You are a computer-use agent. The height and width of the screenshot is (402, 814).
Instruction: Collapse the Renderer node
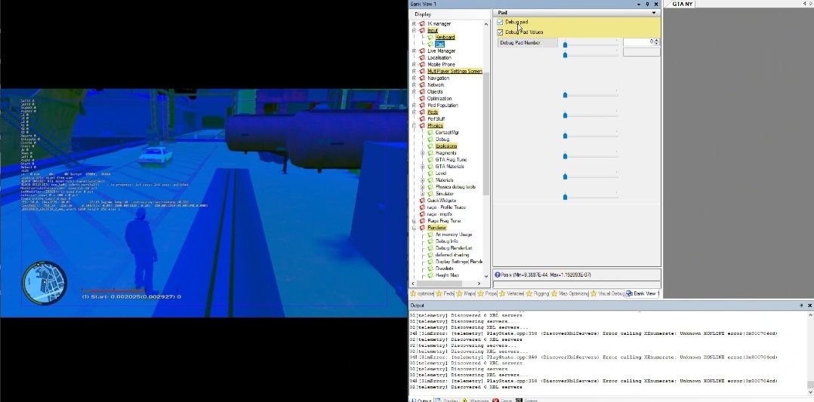click(414, 228)
